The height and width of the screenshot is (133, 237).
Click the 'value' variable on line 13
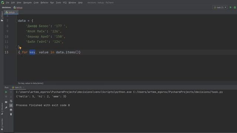(x=44, y=52)
